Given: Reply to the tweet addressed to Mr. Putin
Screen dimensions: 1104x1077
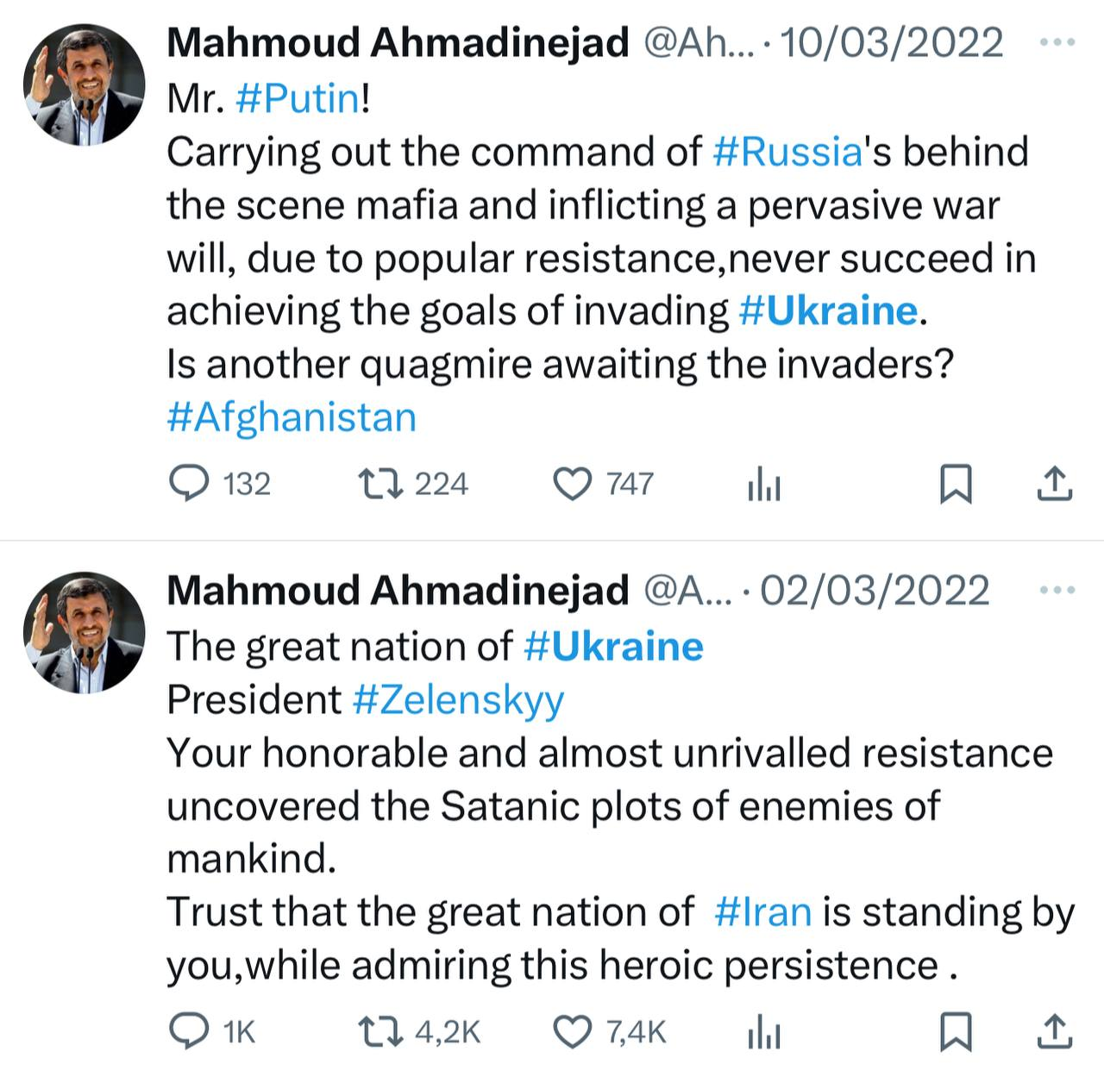Looking at the screenshot, I should pos(188,484).
